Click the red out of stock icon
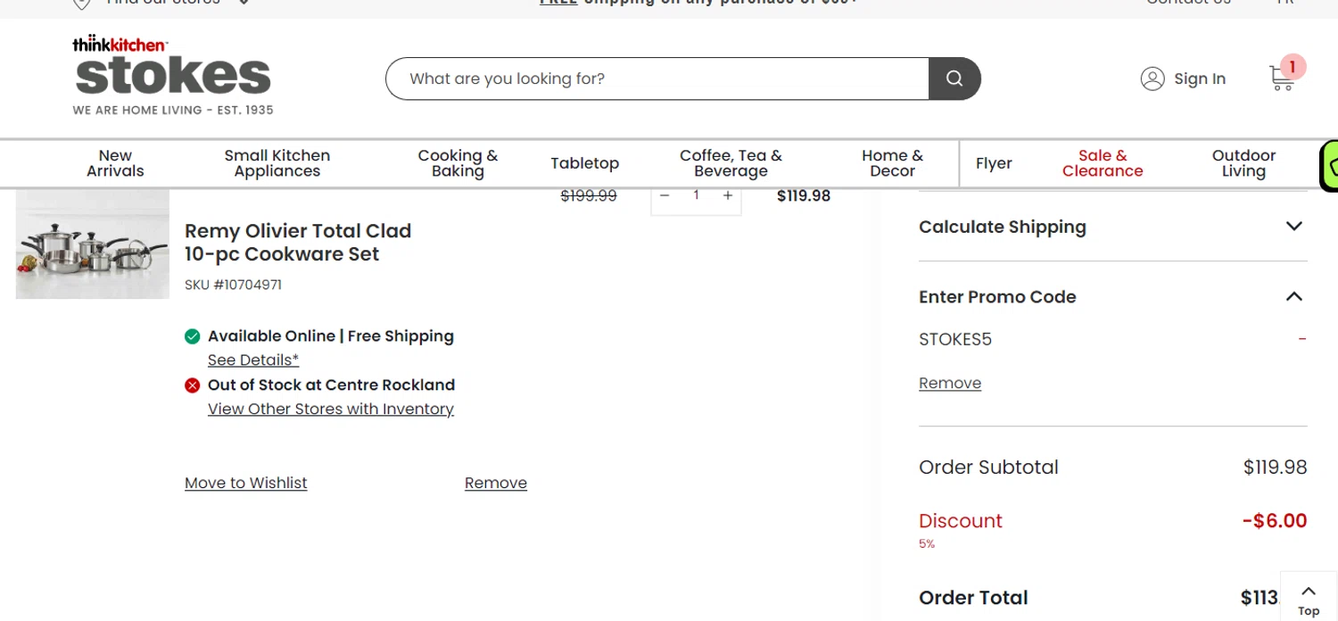 192,385
